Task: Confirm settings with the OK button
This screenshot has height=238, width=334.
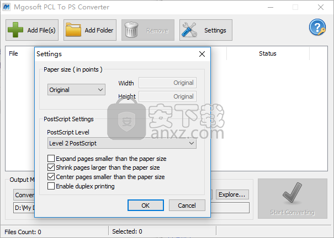Action: (x=145, y=205)
